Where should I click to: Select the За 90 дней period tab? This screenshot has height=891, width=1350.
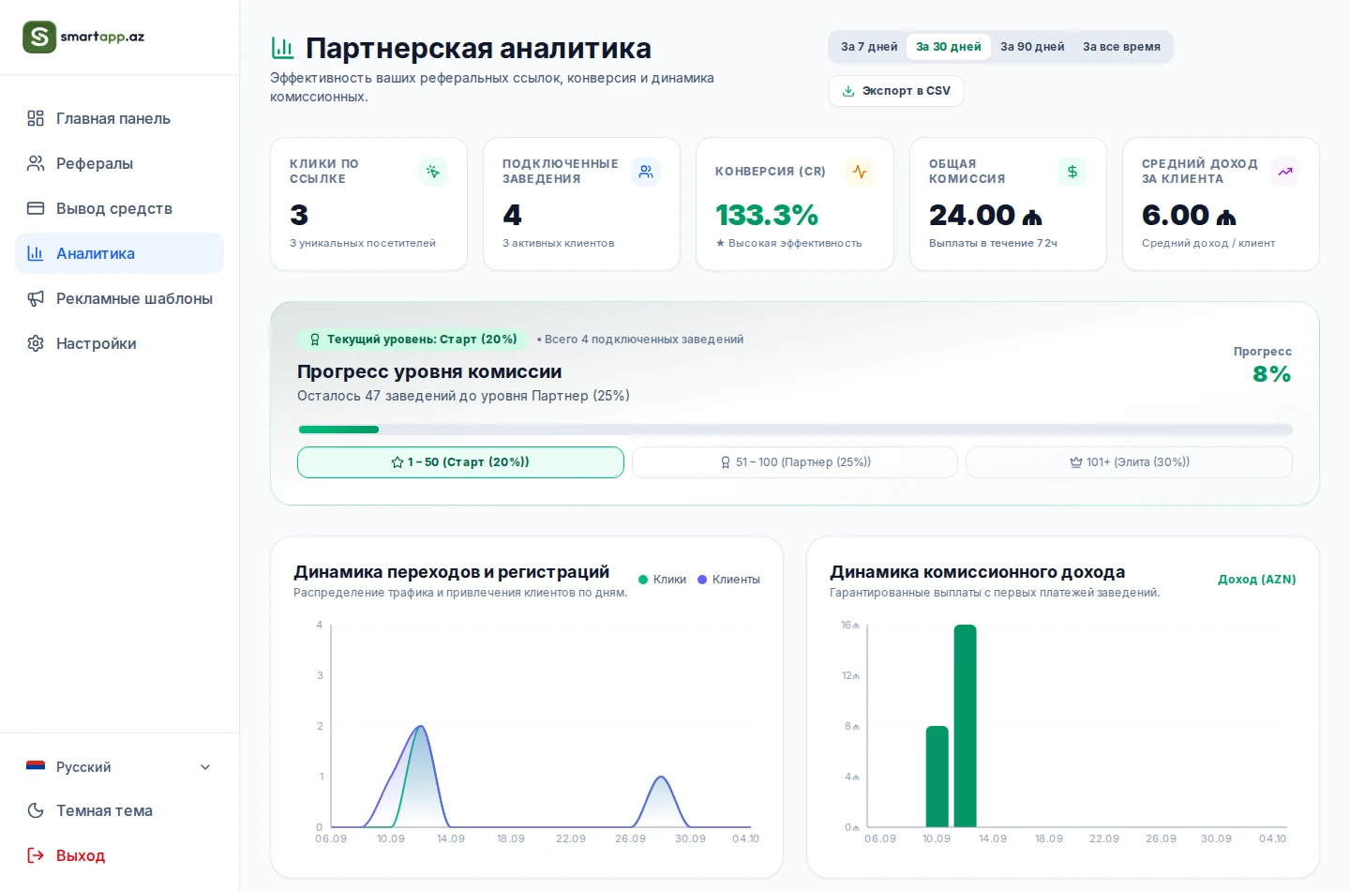1032,47
